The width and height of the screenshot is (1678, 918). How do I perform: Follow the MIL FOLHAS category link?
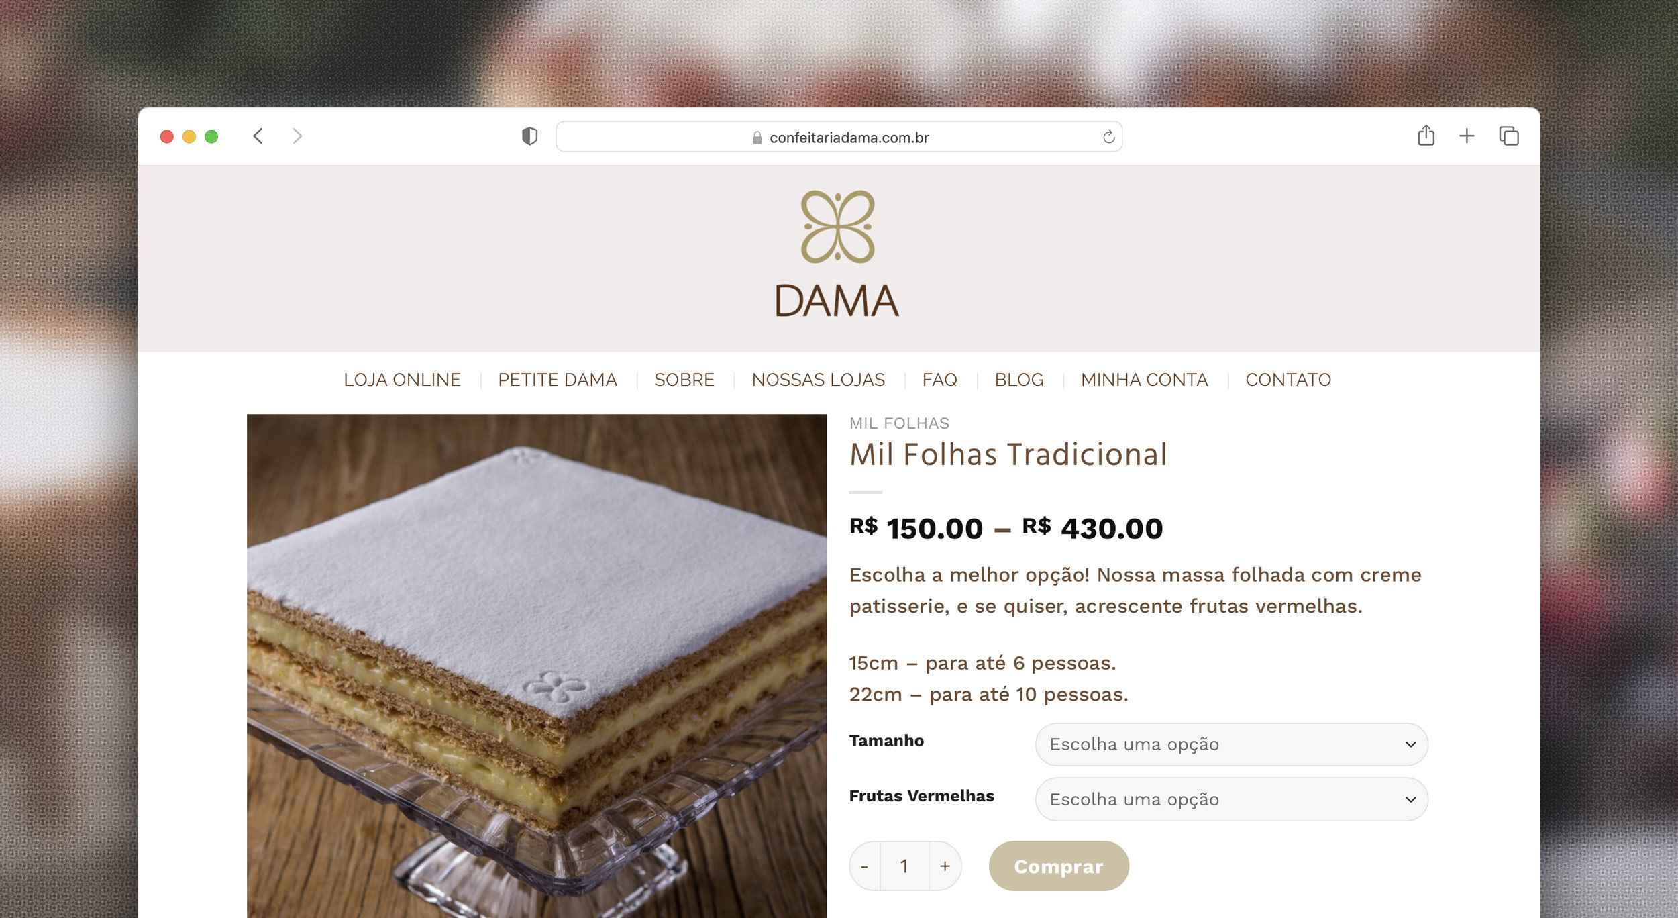(x=899, y=423)
